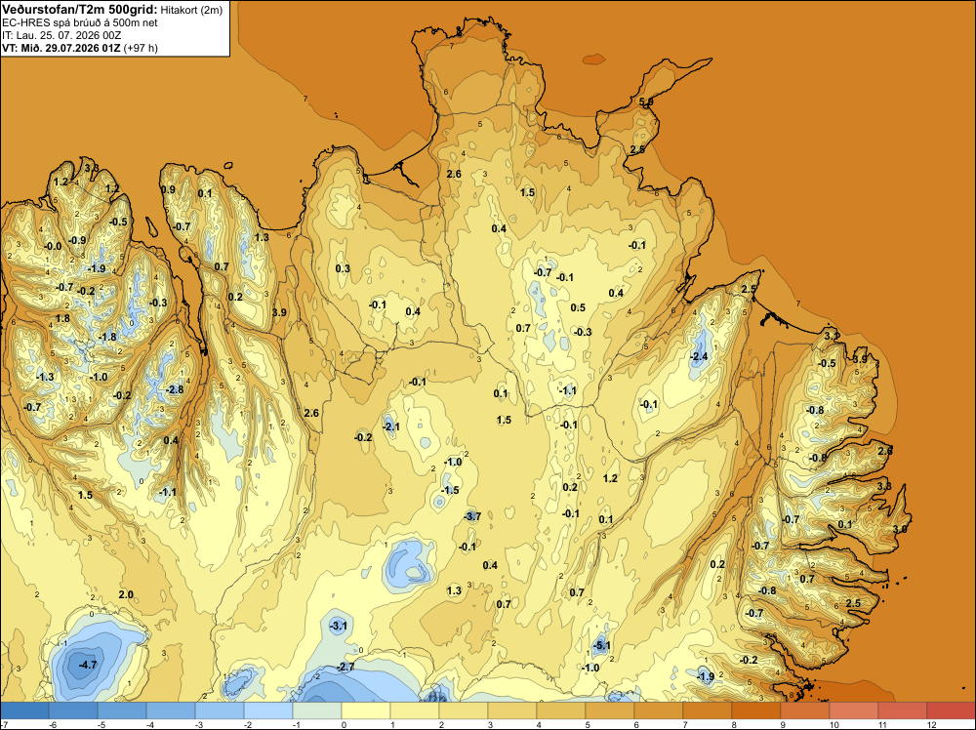Click the pale yellow legend swatch between 0 and 1
976x730 pixels.
(x=366, y=710)
